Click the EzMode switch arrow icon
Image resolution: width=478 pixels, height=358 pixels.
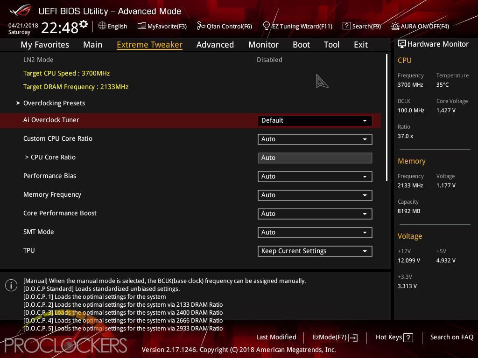tap(354, 337)
